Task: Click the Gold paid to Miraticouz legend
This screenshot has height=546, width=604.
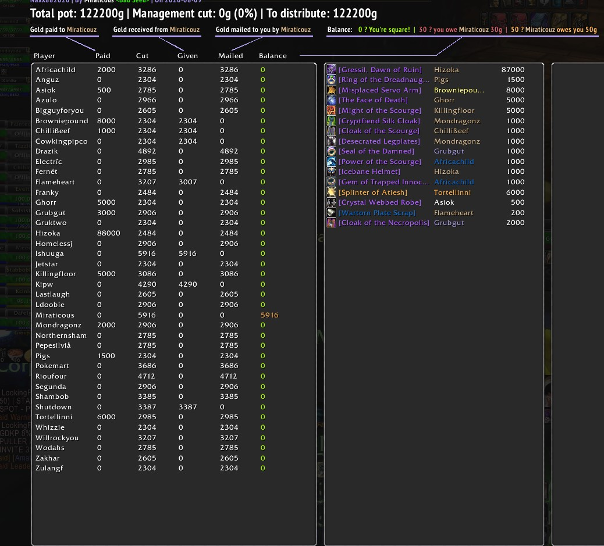Action: 63,30
